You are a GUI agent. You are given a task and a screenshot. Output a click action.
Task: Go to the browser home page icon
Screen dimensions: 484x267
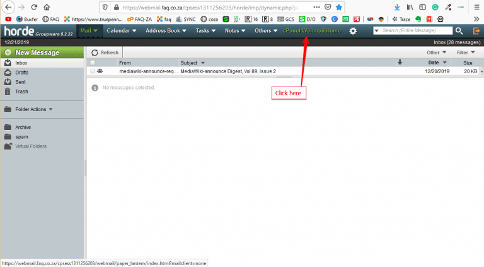(47, 7)
